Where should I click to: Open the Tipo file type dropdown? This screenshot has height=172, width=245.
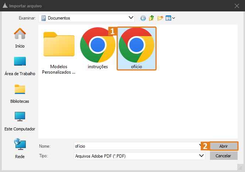139,156
